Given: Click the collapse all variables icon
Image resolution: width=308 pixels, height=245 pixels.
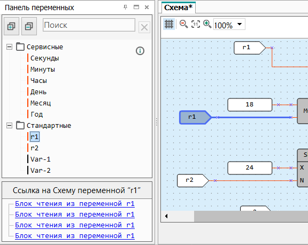Looking at the screenshot, I should 29,26.
